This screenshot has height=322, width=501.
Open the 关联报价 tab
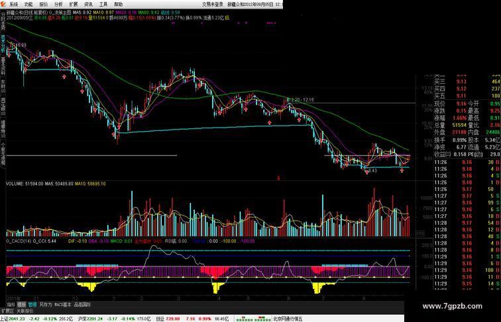point(25,311)
